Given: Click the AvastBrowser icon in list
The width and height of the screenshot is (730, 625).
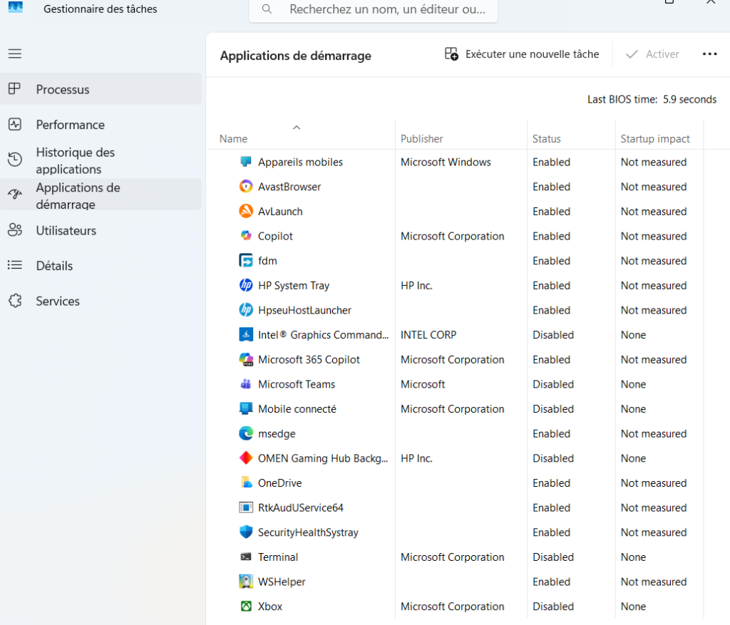Looking at the screenshot, I should [246, 187].
